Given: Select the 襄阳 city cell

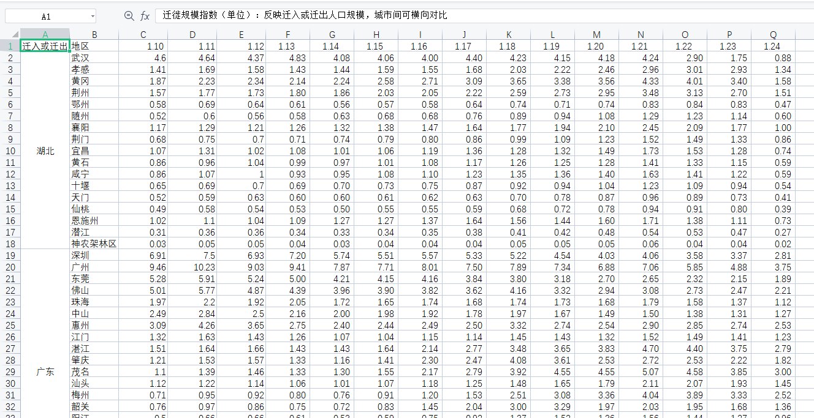Looking at the screenshot, I should pyautogui.click(x=94, y=127).
